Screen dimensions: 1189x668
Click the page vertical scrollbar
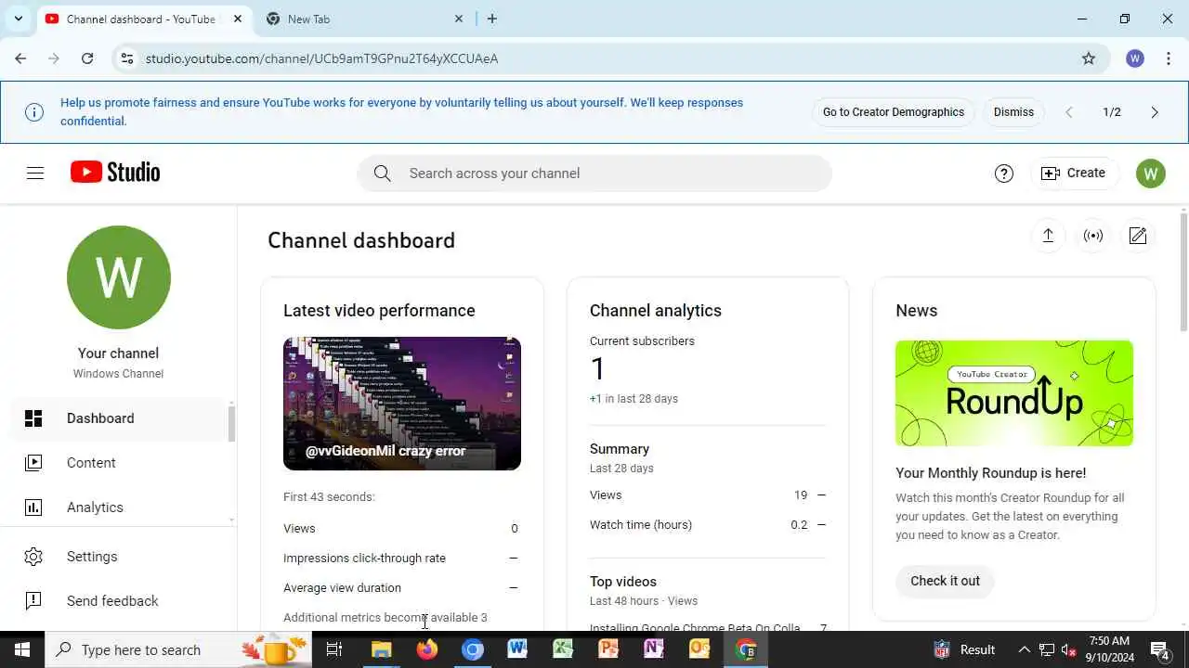(x=1183, y=271)
